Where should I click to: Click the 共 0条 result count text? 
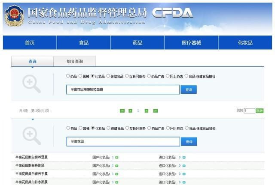click(24, 110)
